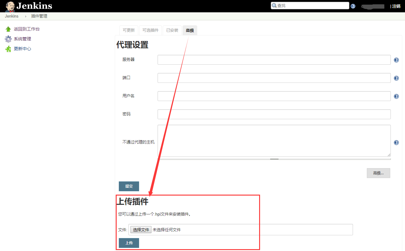Open the 更新中心 link
This screenshot has width=405, height=251.
[x=22, y=49]
